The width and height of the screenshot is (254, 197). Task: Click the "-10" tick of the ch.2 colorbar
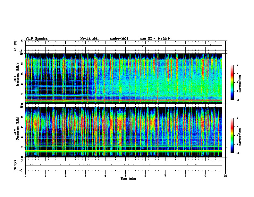pos(237,153)
